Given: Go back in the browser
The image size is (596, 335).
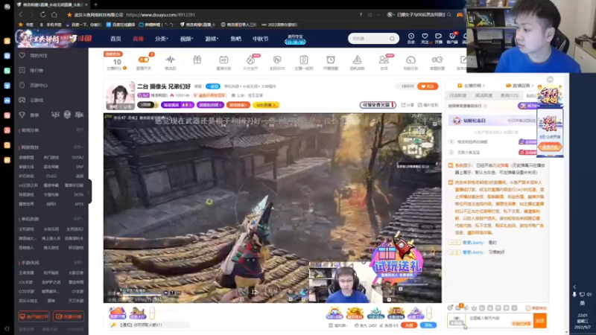Looking at the screenshot, I should 21,15.
